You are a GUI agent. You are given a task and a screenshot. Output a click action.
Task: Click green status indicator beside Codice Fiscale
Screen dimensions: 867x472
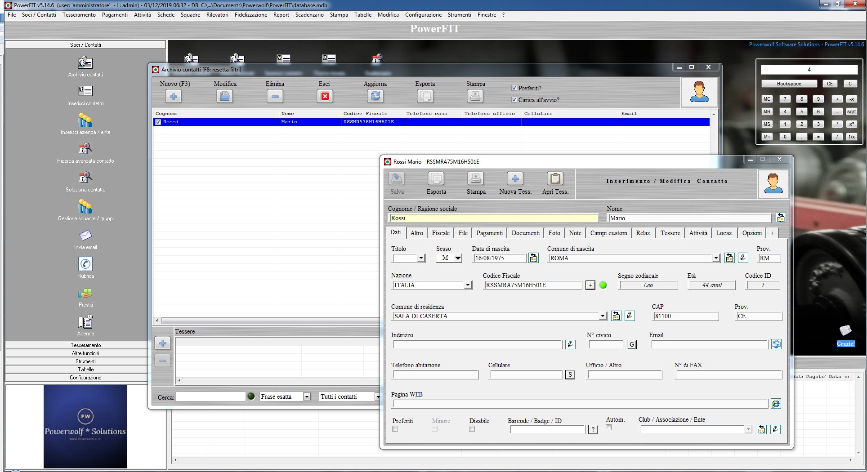(x=603, y=285)
